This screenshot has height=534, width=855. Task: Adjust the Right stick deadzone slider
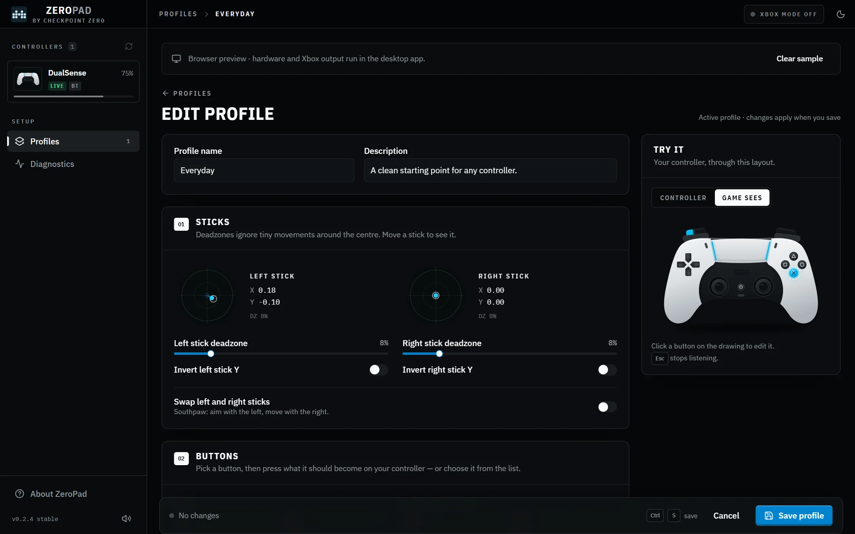[510, 354]
